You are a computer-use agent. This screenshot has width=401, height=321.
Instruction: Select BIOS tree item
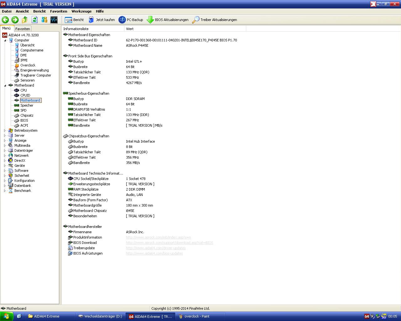pos(24,120)
